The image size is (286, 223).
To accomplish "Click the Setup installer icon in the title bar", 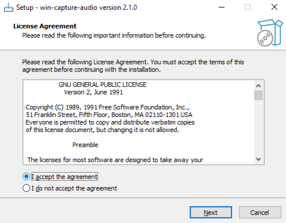I will 9,8.
